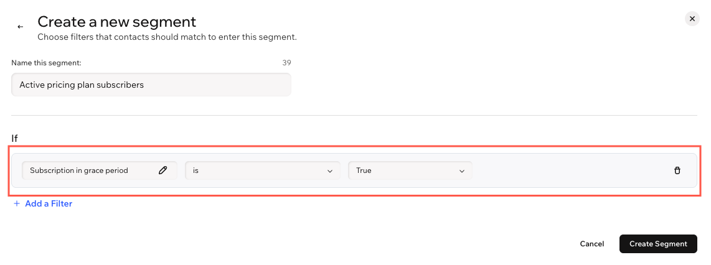Viewport: 711px width, 265px height.
Task: Click the Add a Filter link text
Action: [x=49, y=204]
